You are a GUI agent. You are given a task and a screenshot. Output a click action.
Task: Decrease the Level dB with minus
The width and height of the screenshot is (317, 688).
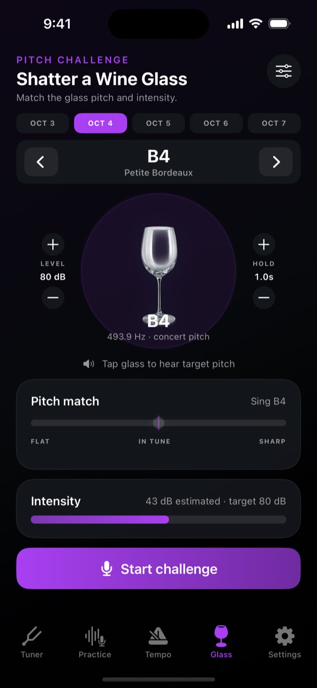(x=53, y=297)
